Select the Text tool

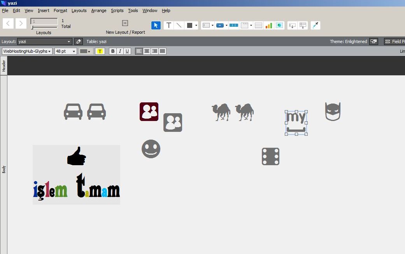[x=168, y=25]
